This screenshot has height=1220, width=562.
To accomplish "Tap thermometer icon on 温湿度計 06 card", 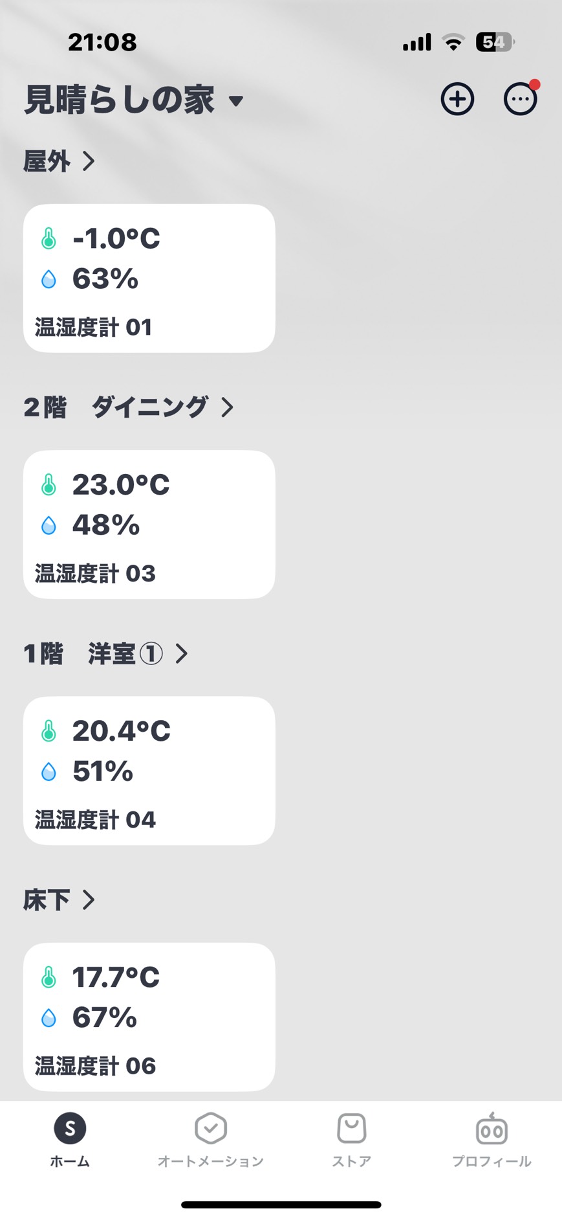I will pos(49,977).
